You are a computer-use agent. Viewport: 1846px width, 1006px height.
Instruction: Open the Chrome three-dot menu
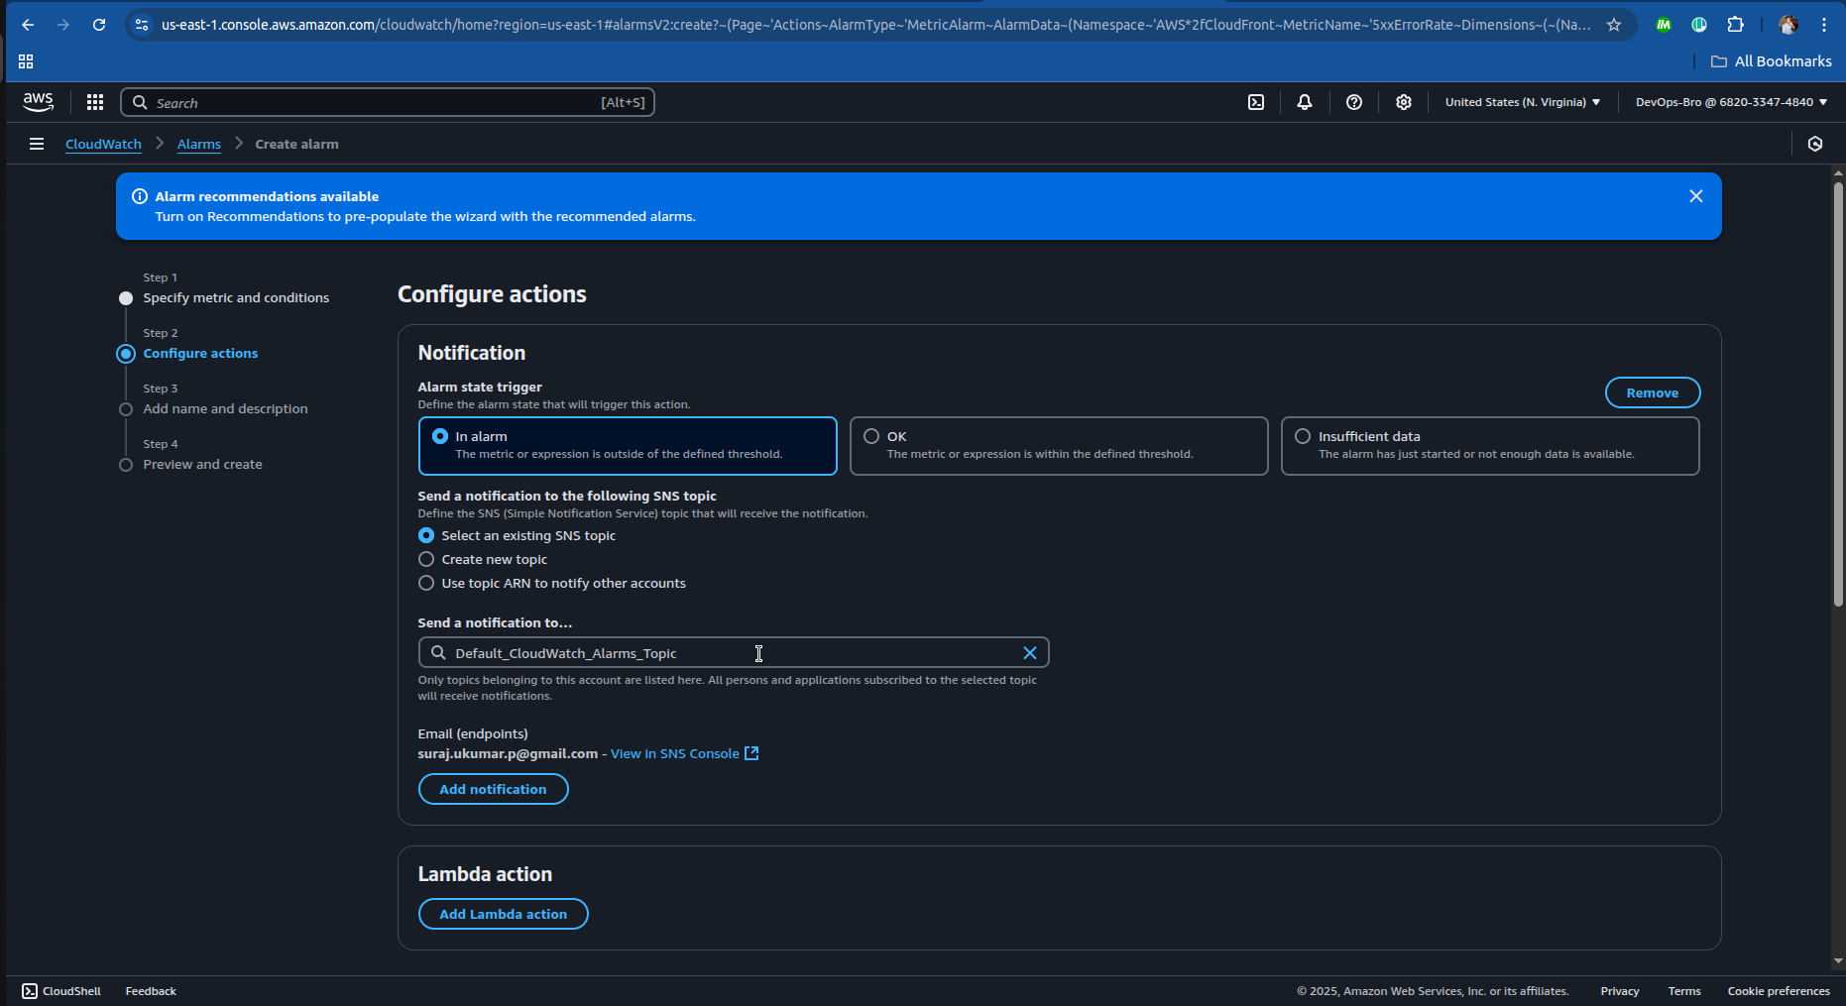click(1824, 25)
